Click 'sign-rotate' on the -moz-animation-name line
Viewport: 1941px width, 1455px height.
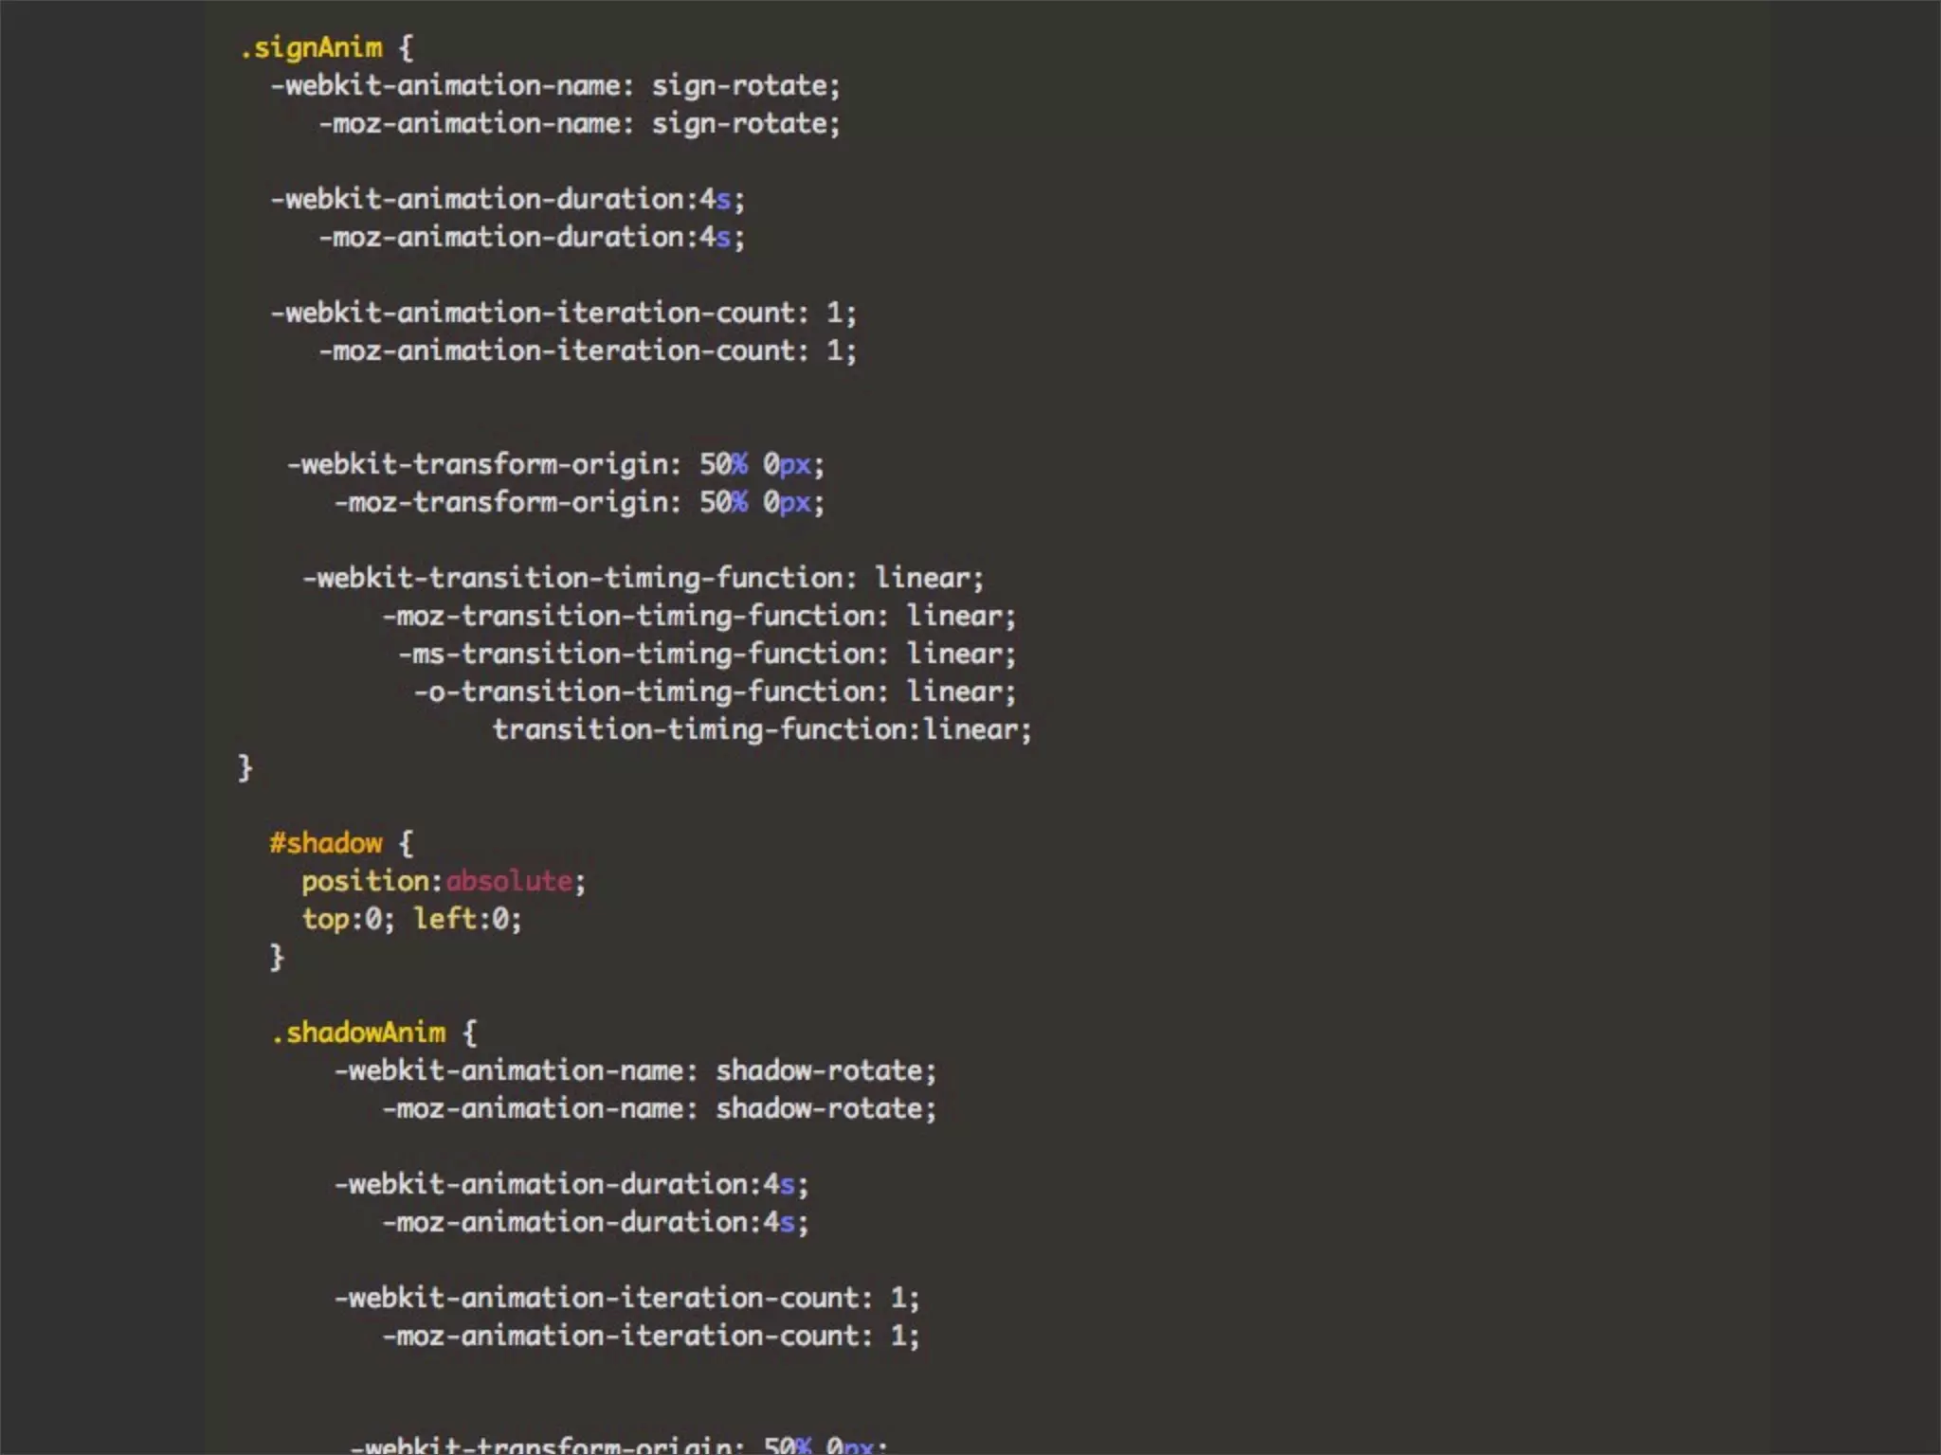(x=740, y=124)
